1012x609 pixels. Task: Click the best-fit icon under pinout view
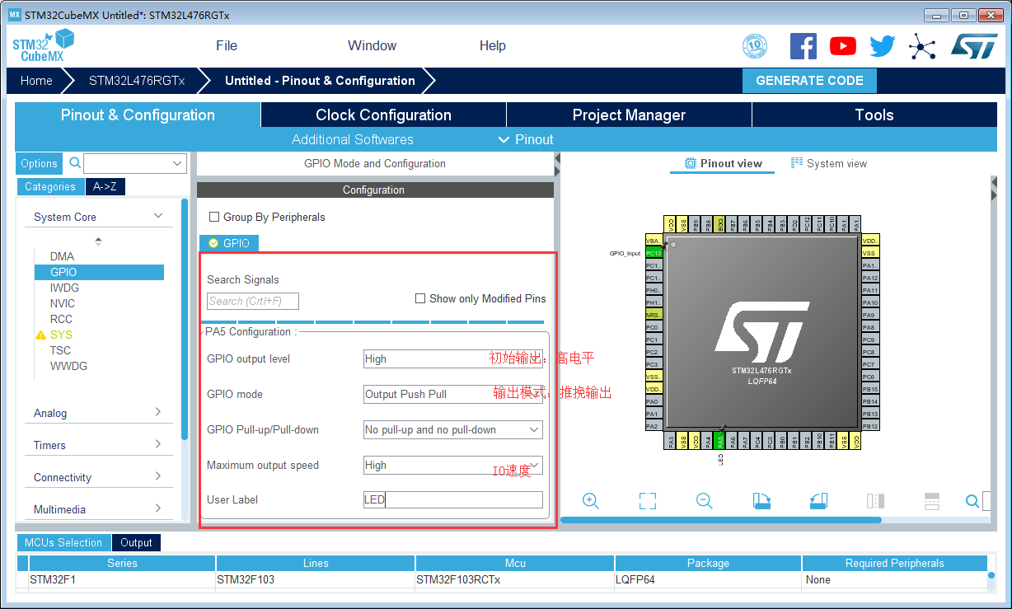click(x=647, y=500)
